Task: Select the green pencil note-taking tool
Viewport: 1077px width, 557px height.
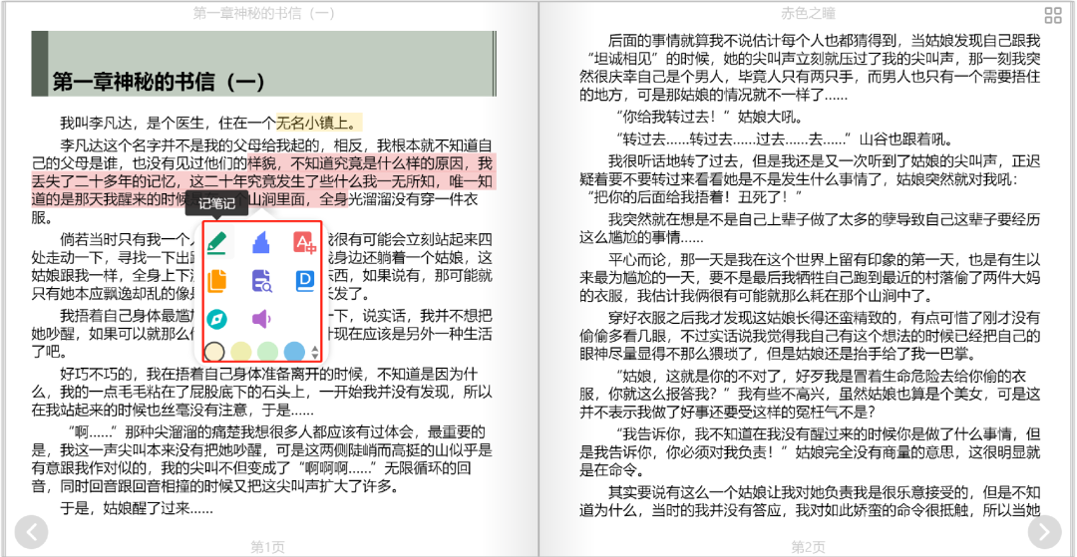Action: (217, 243)
